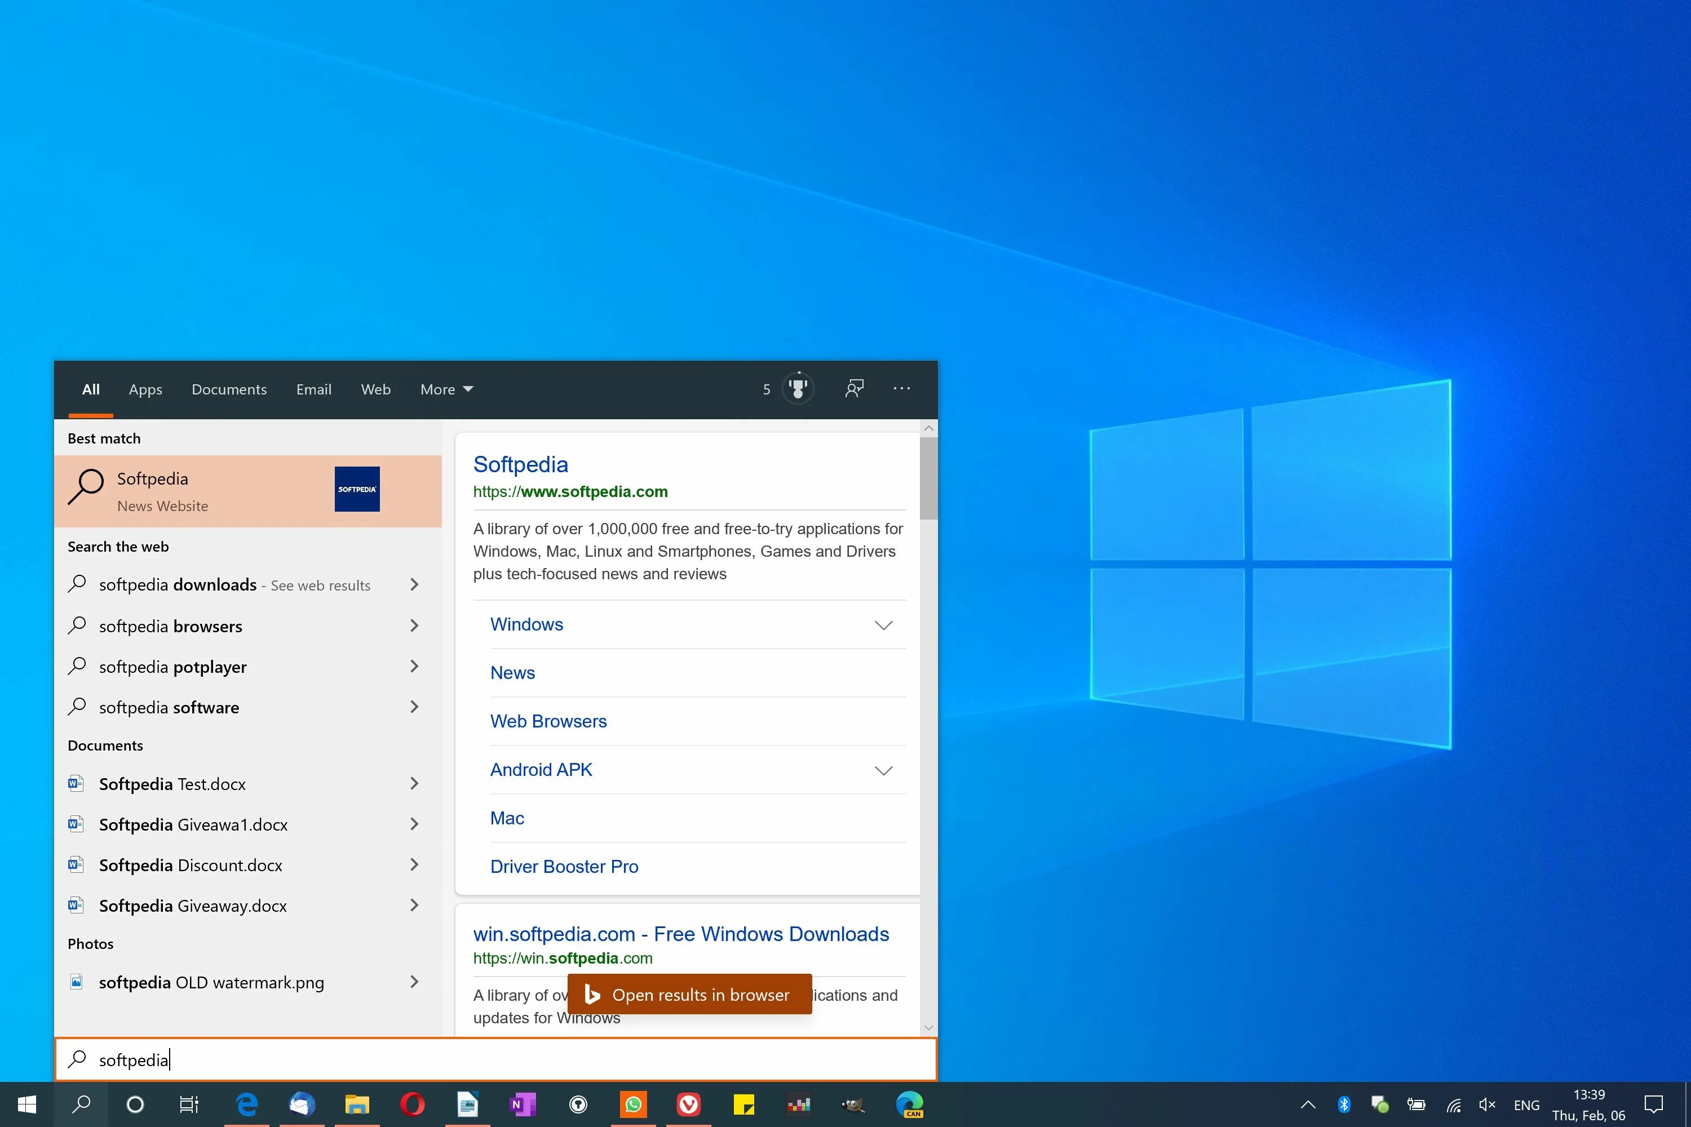The width and height of the screenshot is (1691, 1127).
Task: Switch to the Web tab
Action: pos(375,389)
